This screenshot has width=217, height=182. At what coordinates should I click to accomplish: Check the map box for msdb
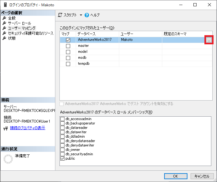[x=68, y=58]
